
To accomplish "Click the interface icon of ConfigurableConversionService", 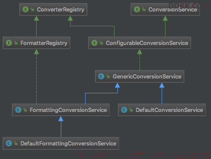I will 94,43.
